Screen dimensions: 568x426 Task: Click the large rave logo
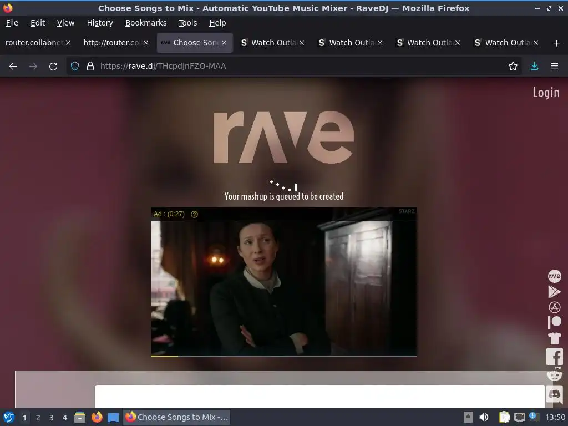tap(283, 138)
